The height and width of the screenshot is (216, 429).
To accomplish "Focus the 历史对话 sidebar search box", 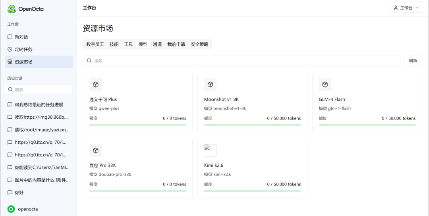I will (x=39, y=89).
